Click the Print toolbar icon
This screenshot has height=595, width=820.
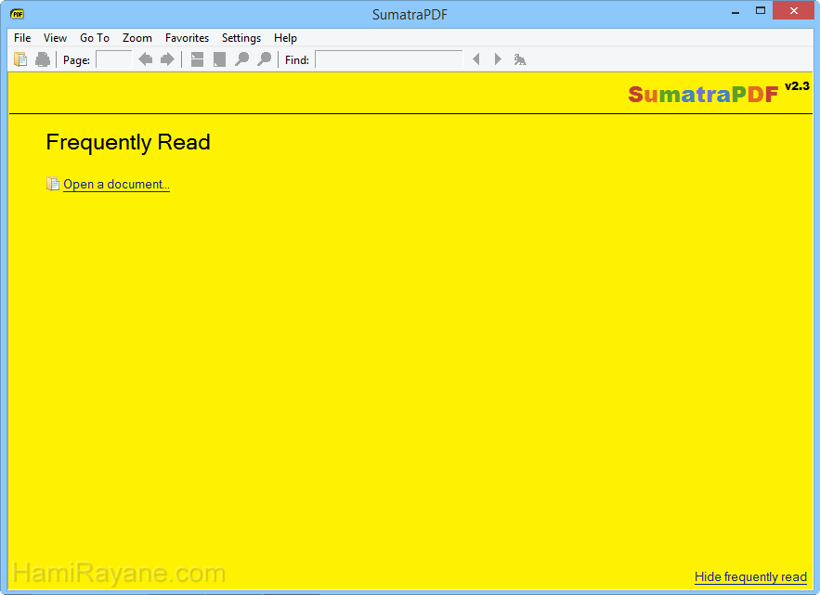pos(43,59)
